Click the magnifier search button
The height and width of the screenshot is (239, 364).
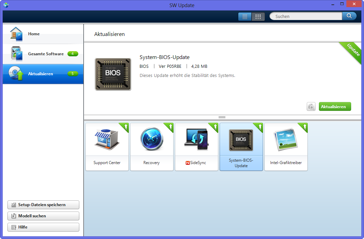click(x=349, y=16)
